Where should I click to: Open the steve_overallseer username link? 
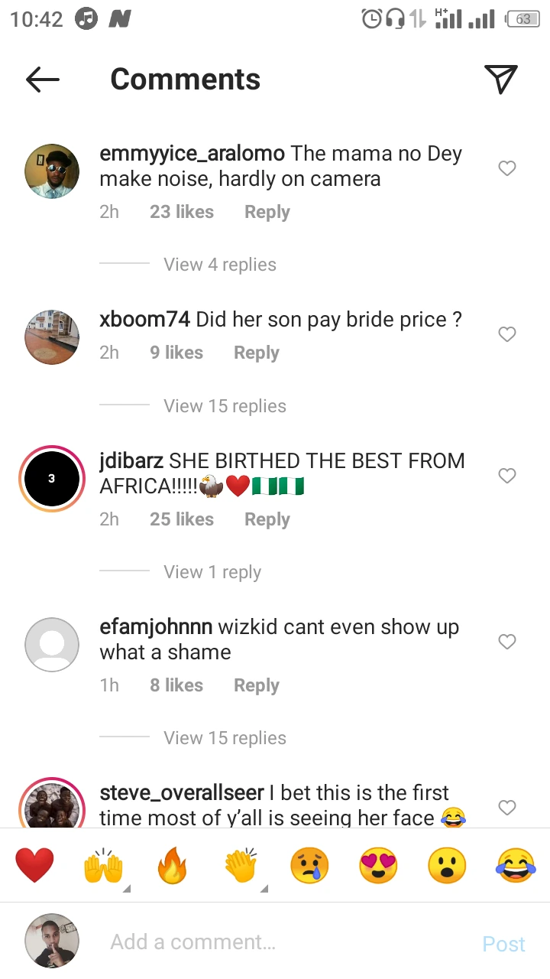182,793
